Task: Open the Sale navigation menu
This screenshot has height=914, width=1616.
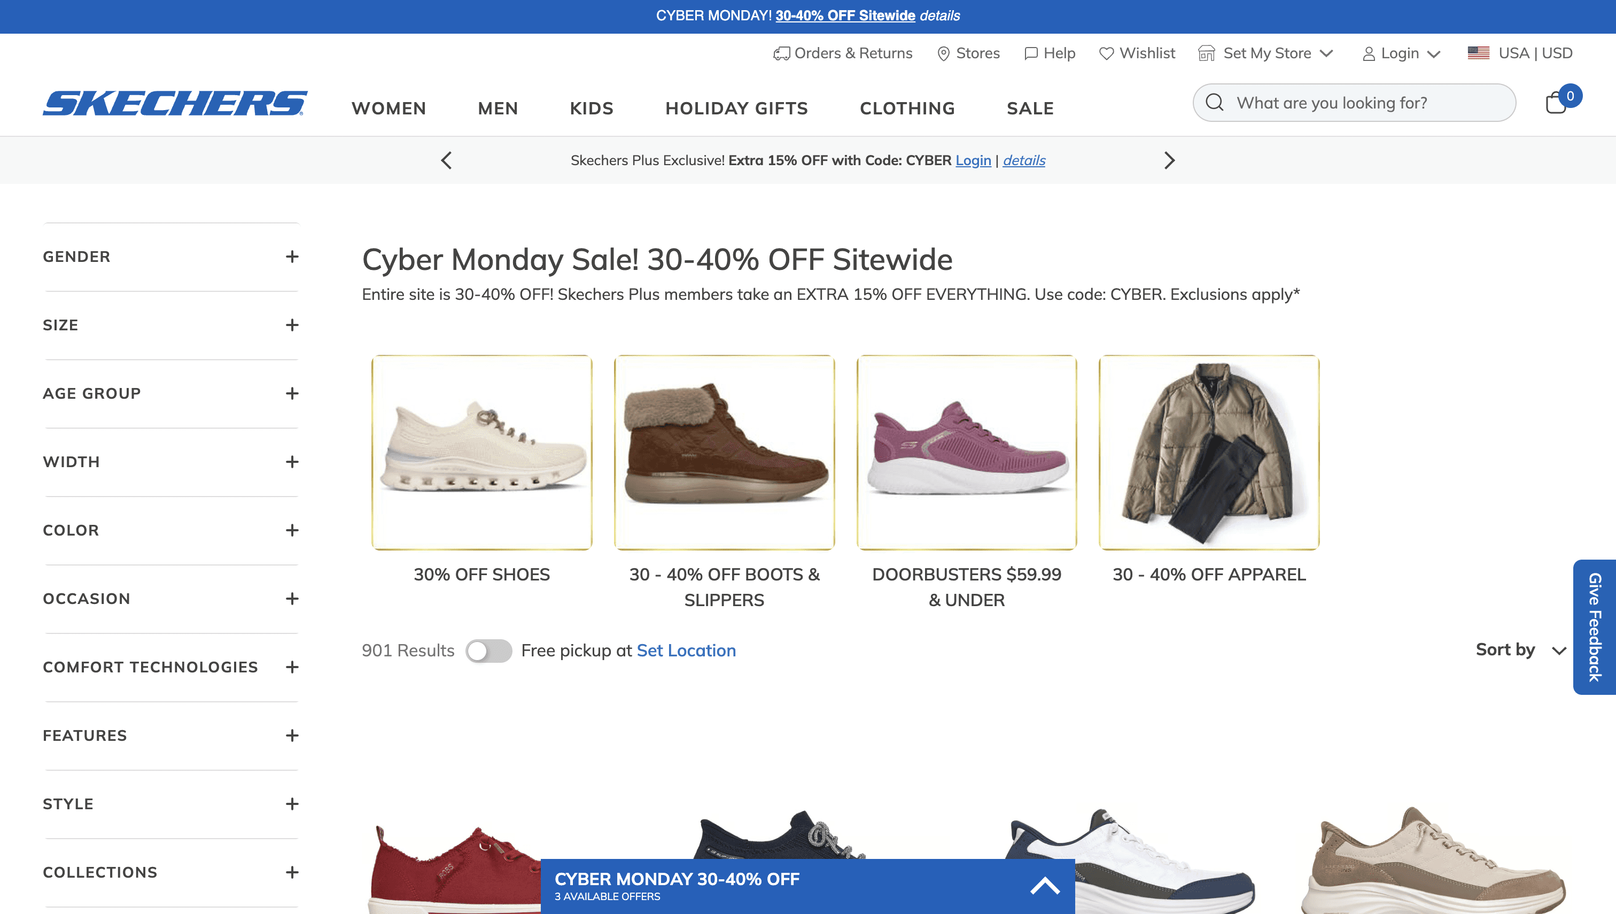Action: pyautogui.click(x=1030, y=109)
